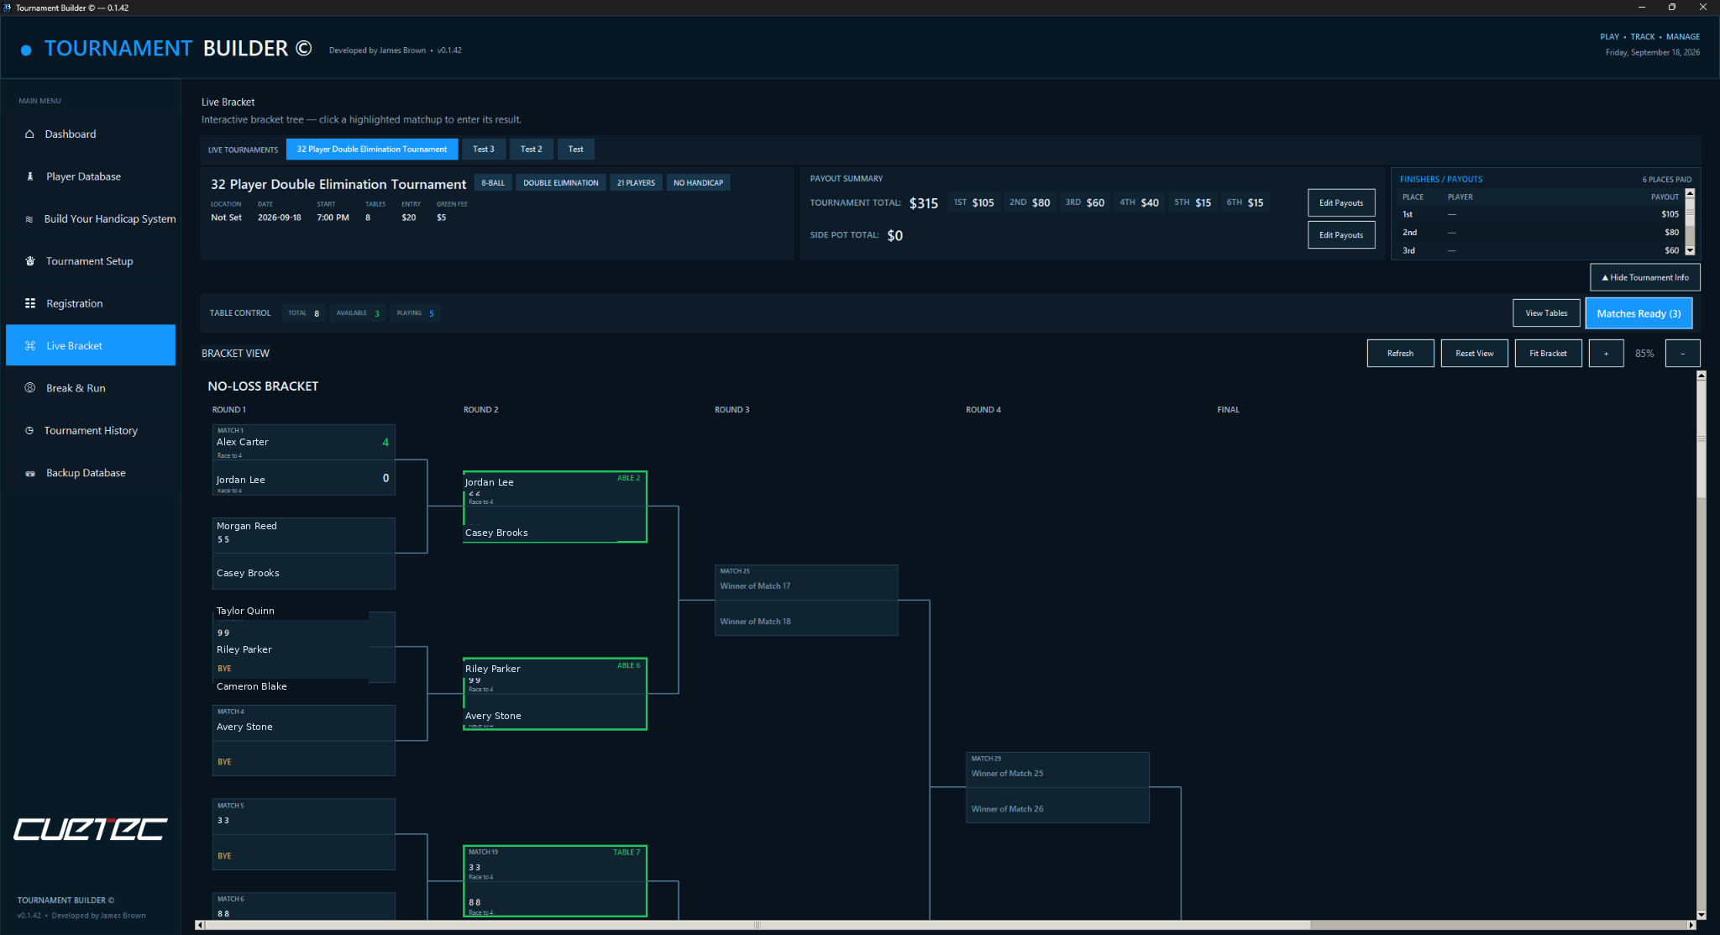Screen dimensions: 1720x935
Task: Open Backup Database in the sidebar
Action: click(91, 473)
